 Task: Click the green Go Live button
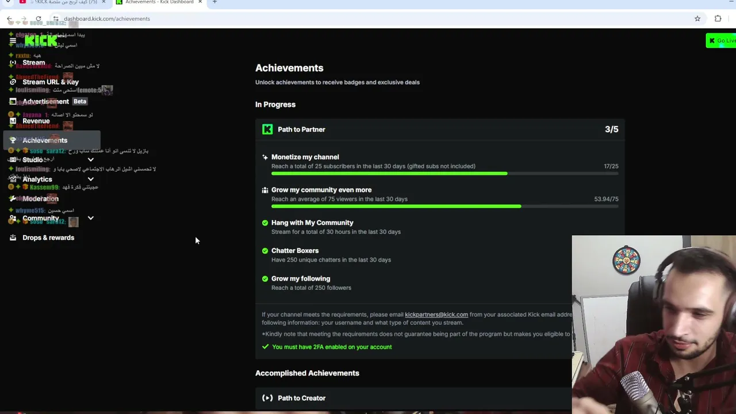[721, 41]
